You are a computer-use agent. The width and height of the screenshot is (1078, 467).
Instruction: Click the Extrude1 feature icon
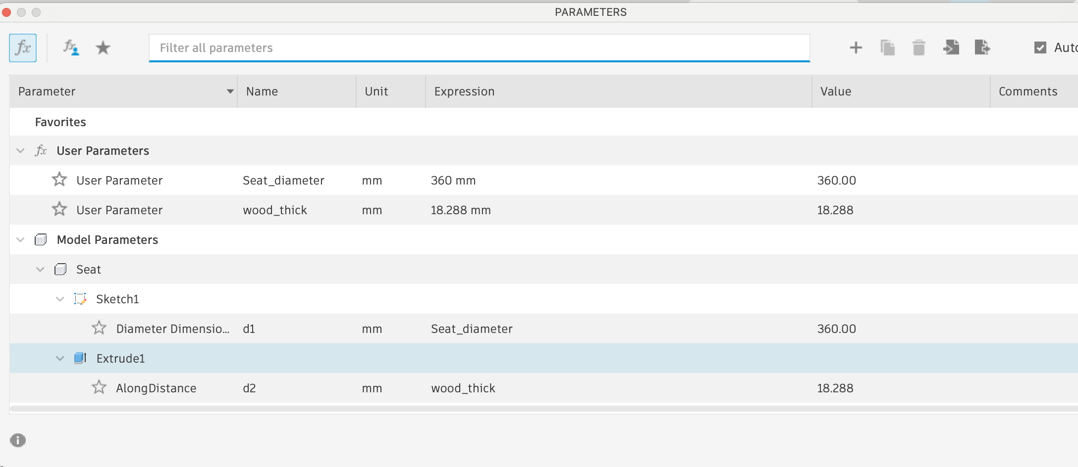pyautogui.click(x=80, y=358)
